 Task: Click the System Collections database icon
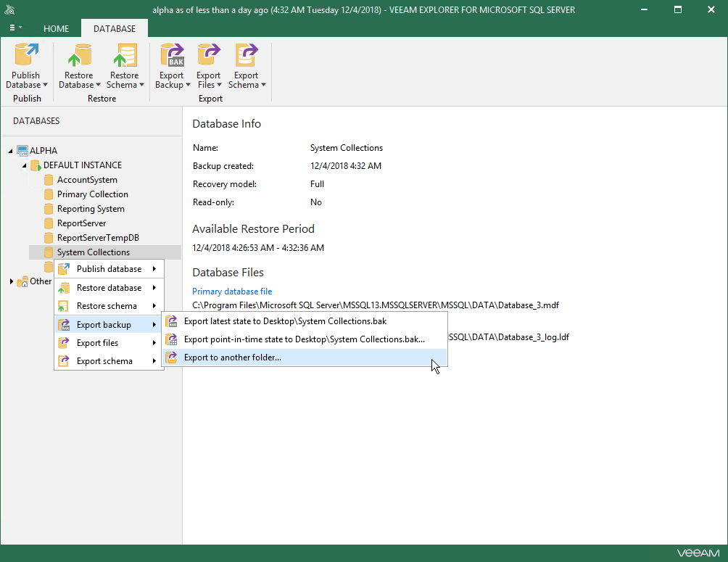[49, 252]
